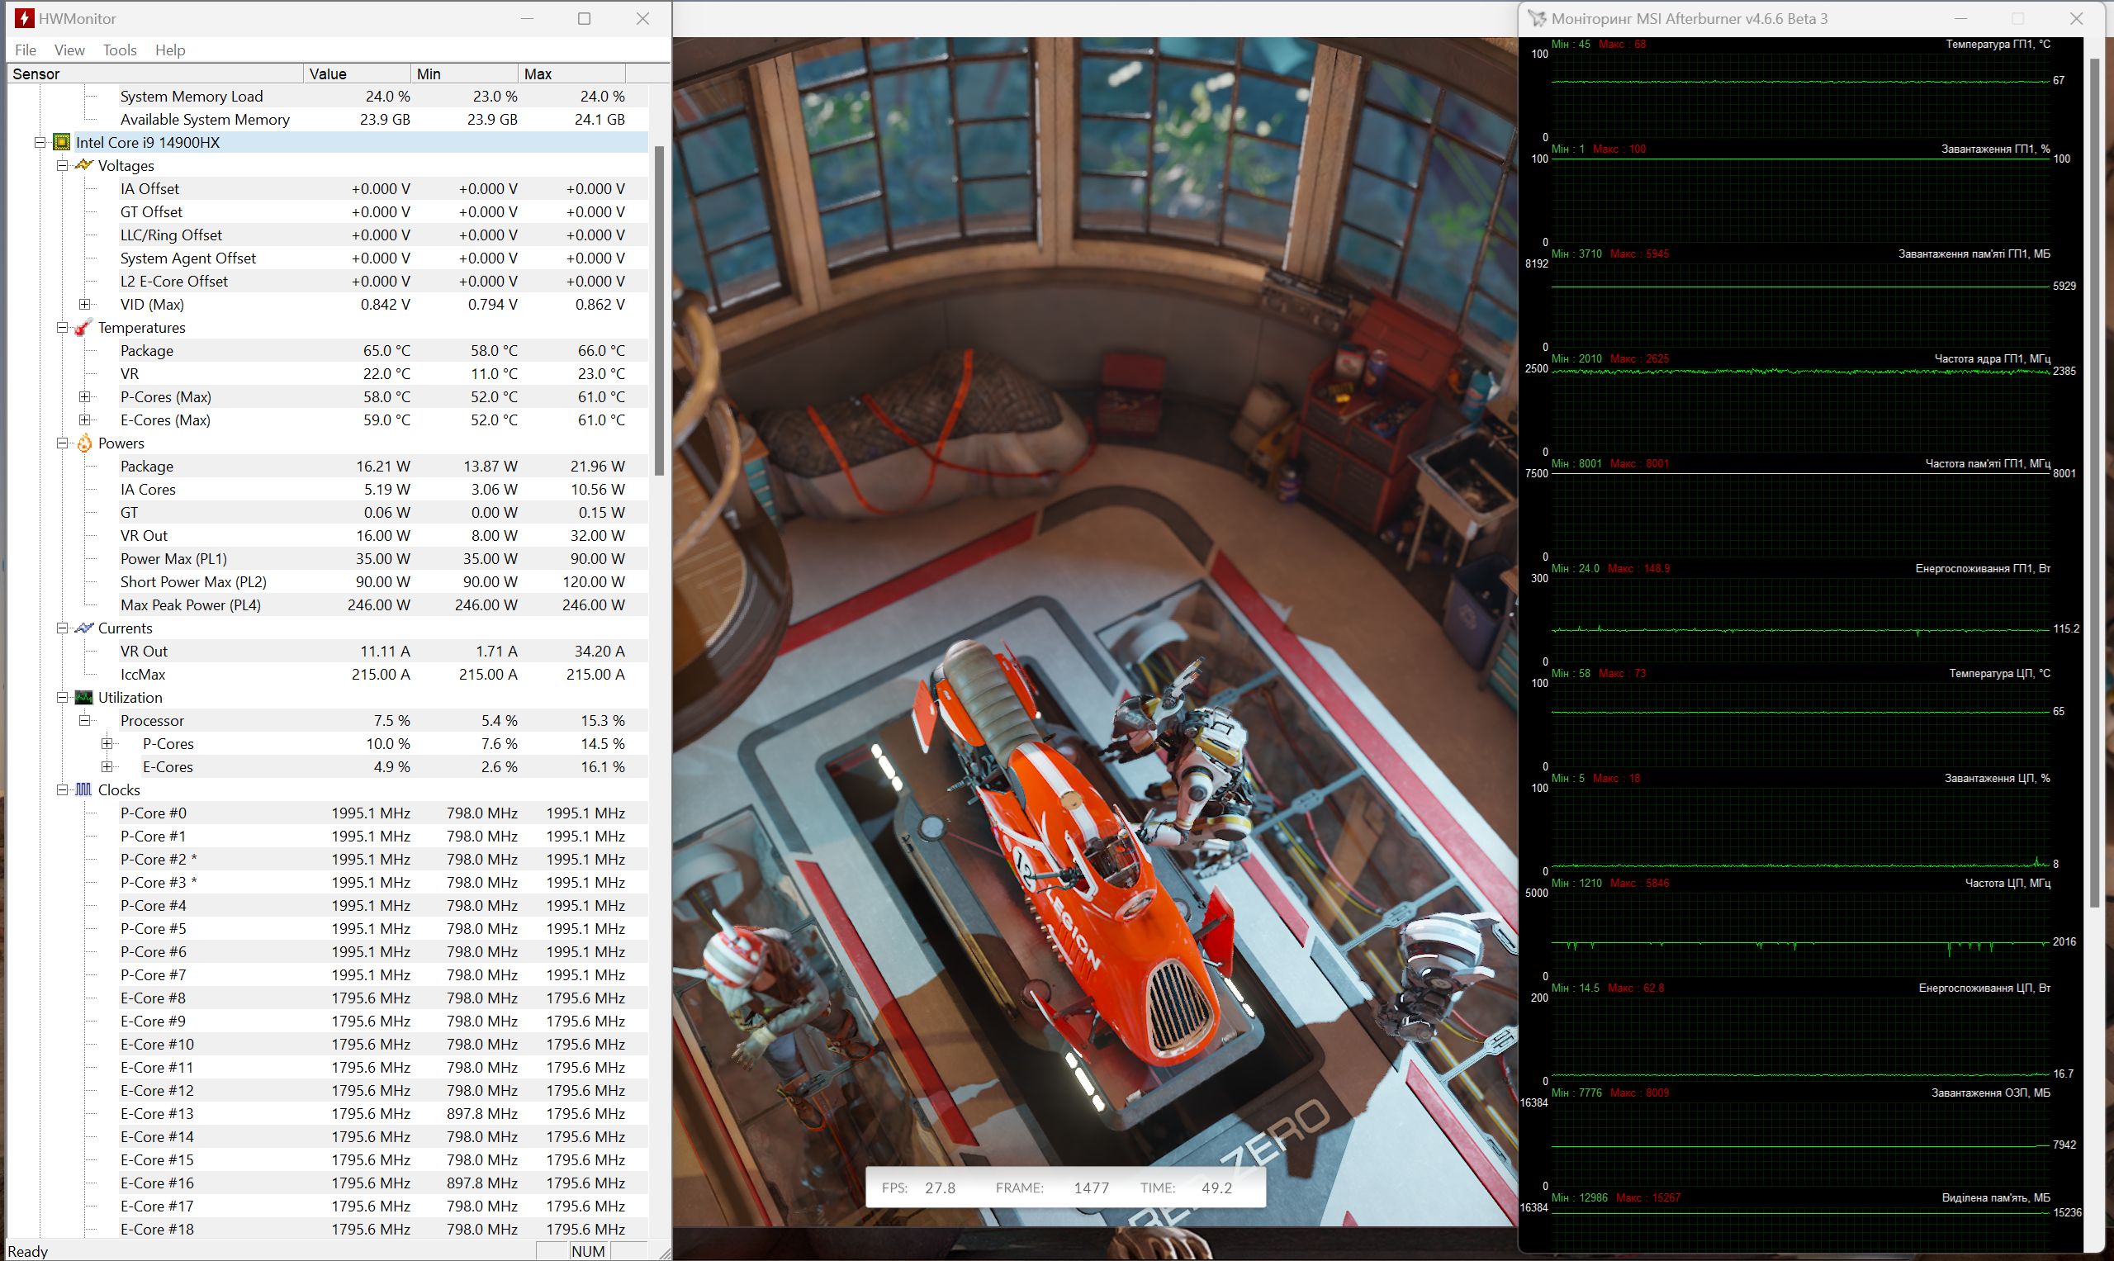Click the Temperatures thermometer icon
This screenshot has height=1261, width=2114.
click(83, 327)
